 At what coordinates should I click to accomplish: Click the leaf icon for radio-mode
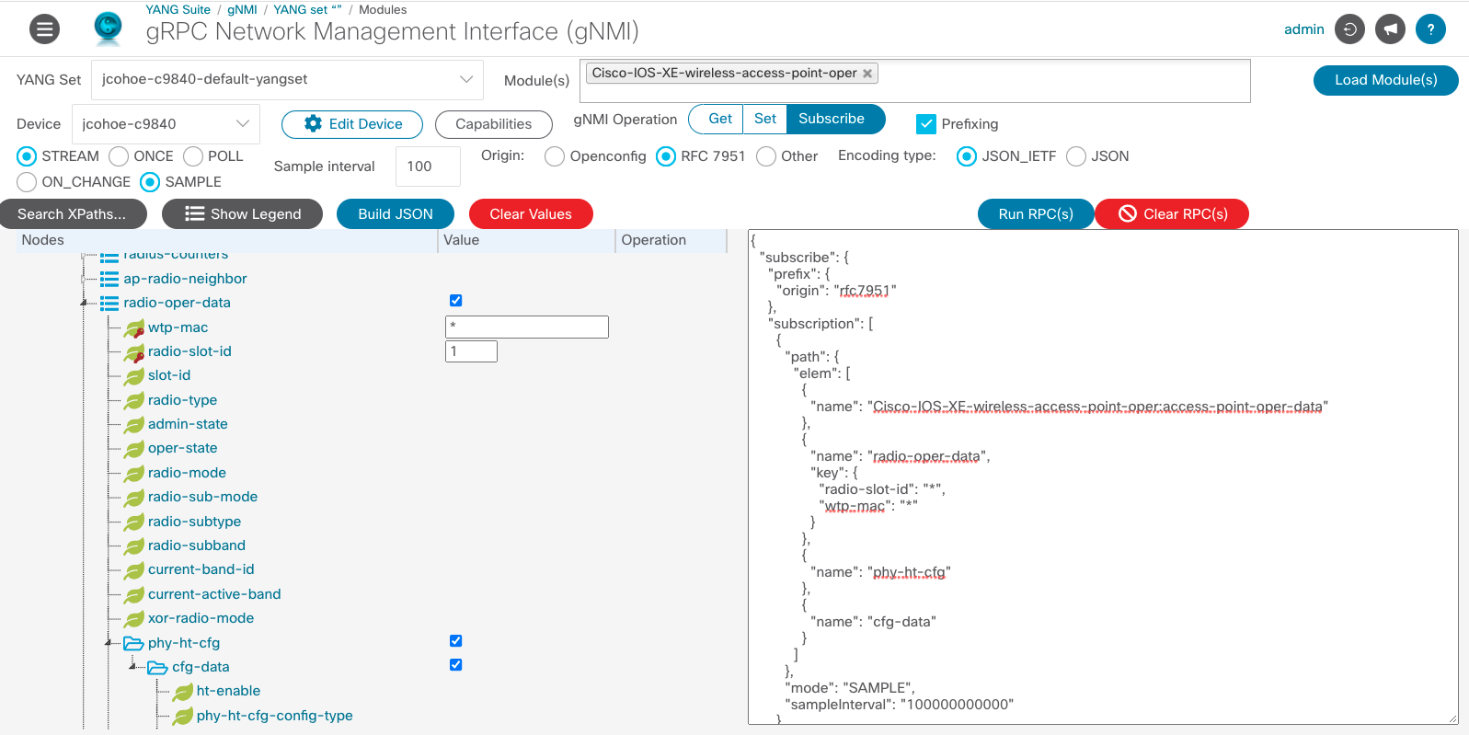tap(134, 474)
